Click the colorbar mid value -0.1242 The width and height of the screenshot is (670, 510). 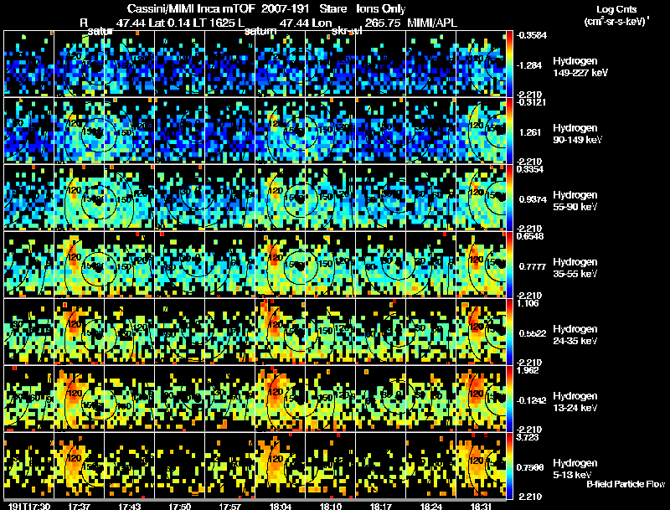click(x=532, y=400)
